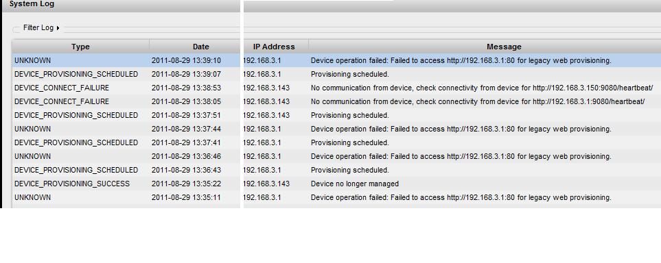Select the DEVICE_PROVISIONING_SUCCESS row

click(x=336, y=184)
